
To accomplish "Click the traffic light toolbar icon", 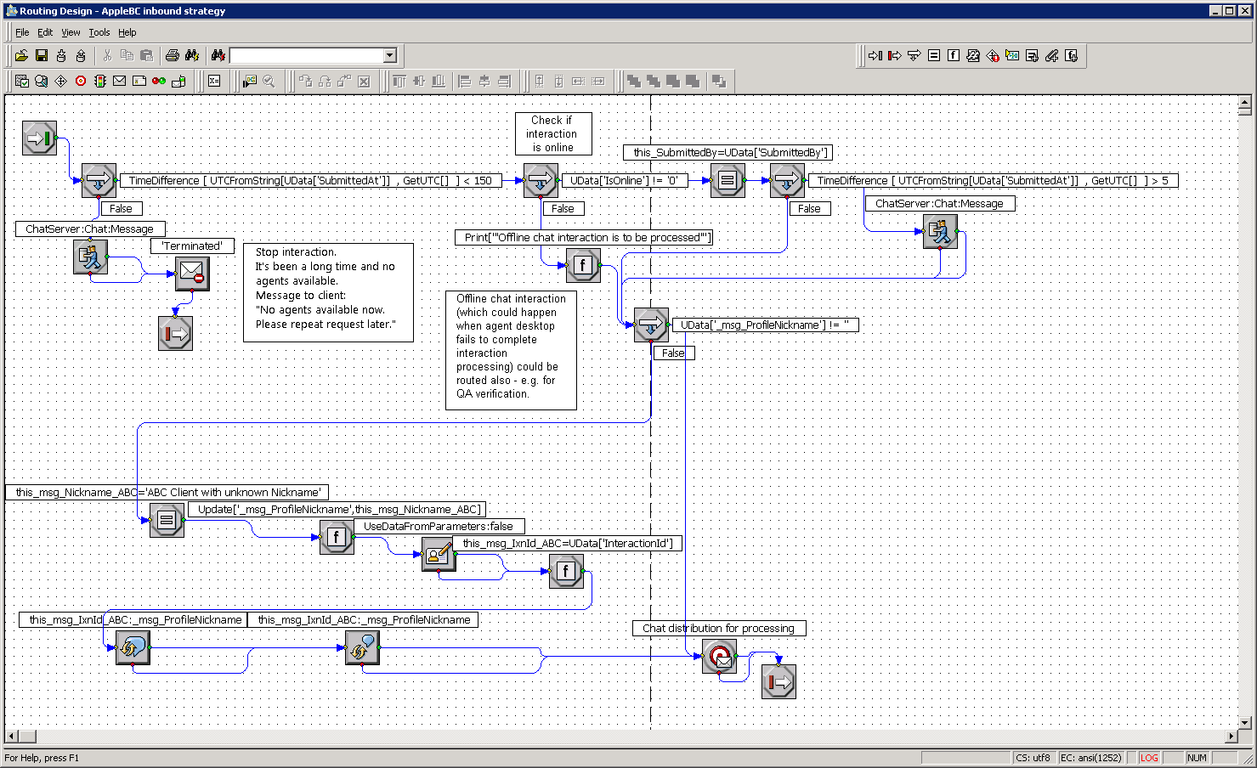I will coord(100,82).
